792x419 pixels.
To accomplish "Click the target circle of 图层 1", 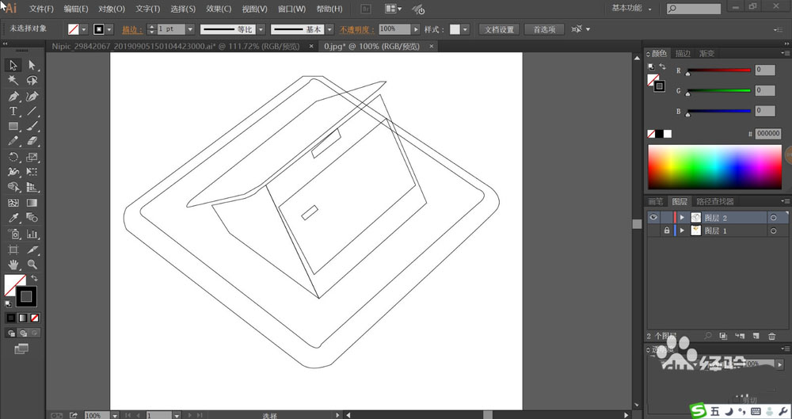I will coord(773,231).
